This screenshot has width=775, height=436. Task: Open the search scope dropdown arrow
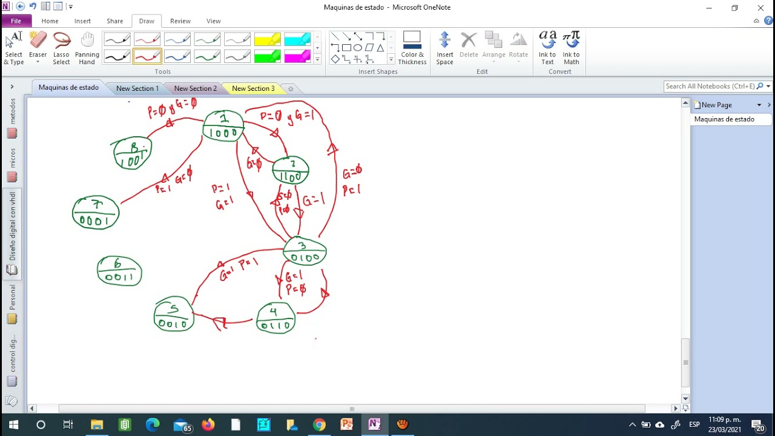point(768,87)
